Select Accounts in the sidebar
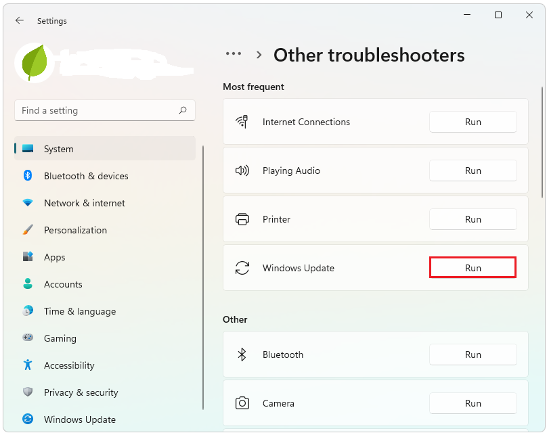The height and width of the screenshot is (435, 549). point(105,284)
